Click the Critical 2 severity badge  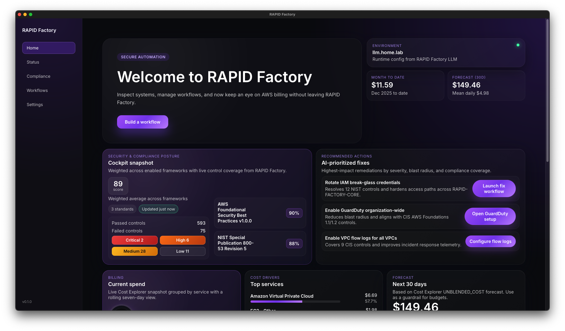point(135,240)
